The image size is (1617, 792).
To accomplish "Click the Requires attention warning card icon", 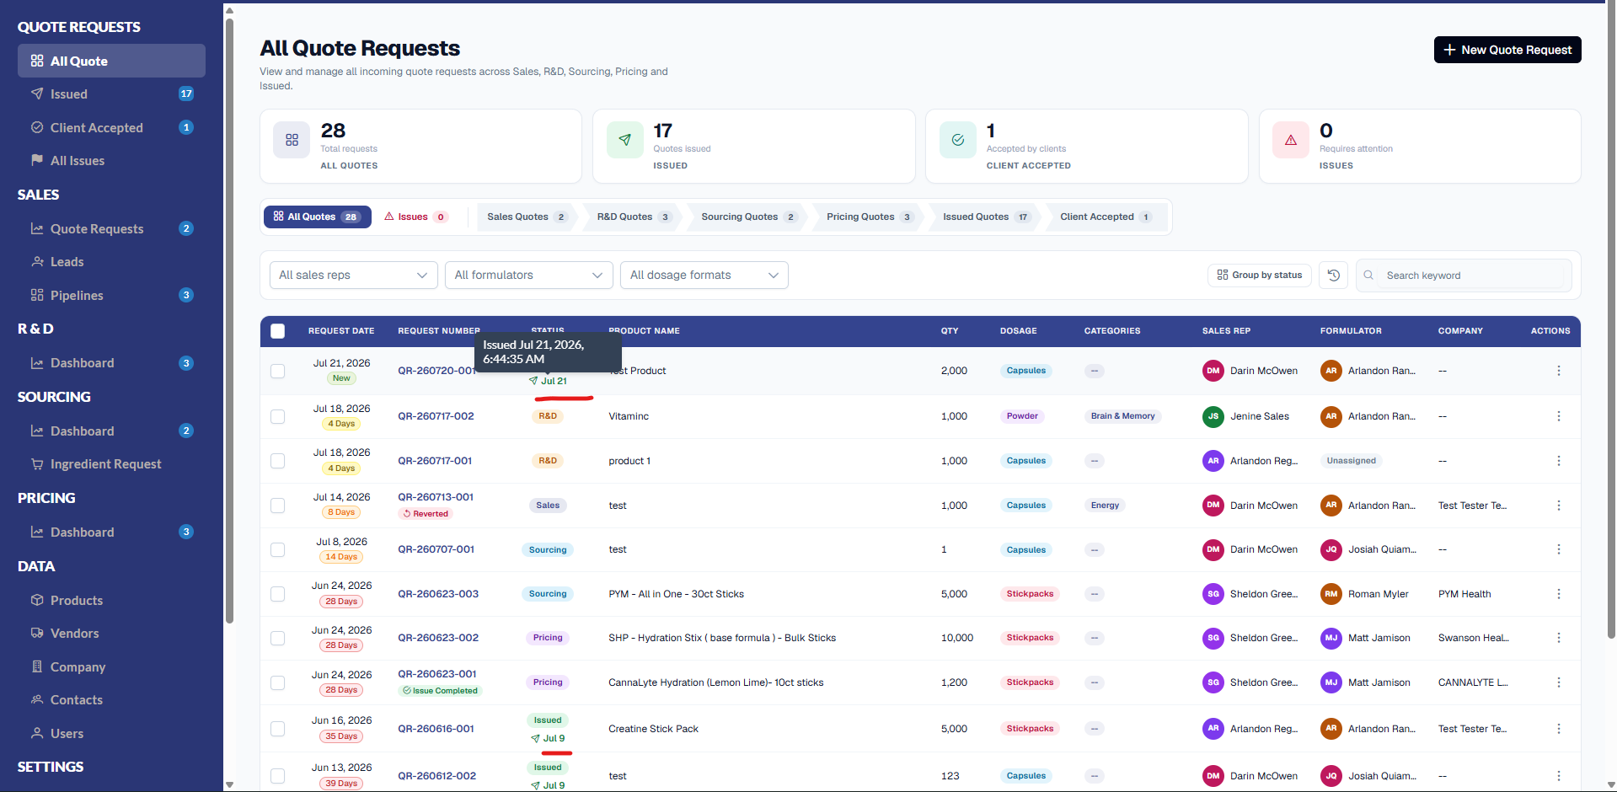I will 1291,140.
